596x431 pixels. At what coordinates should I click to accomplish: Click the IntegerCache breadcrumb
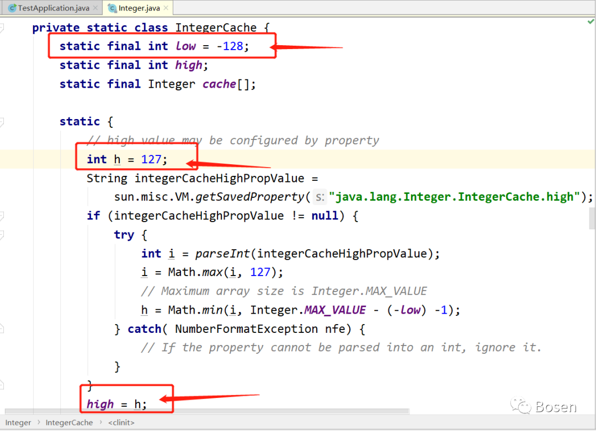click(x=69, y=423)
